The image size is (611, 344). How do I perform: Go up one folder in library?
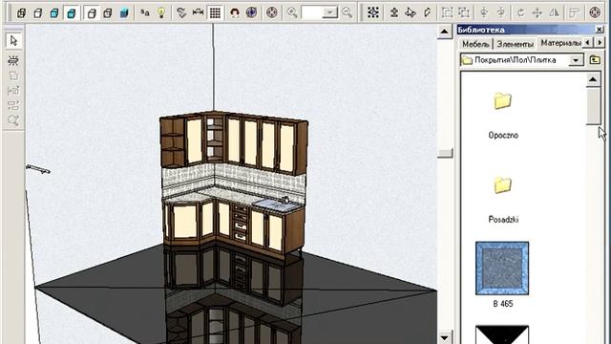[595, 60]
